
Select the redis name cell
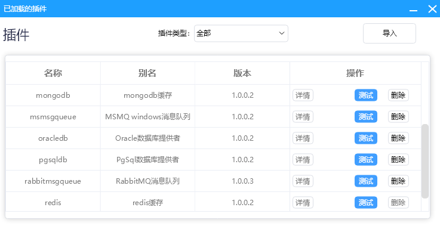(53, 202)
